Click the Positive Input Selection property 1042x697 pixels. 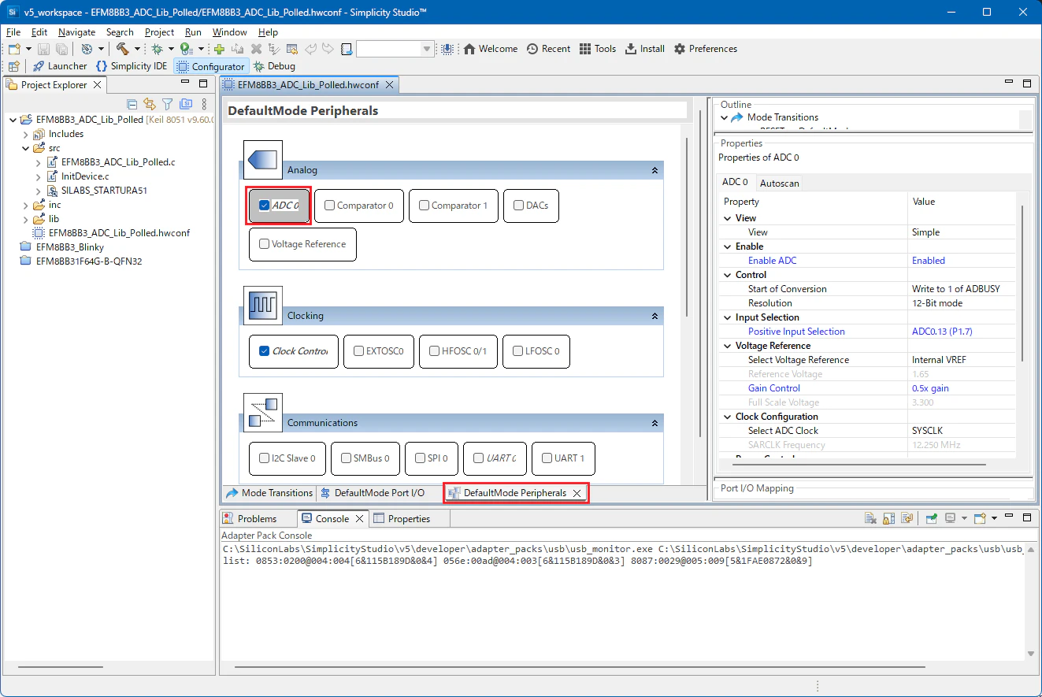(796, 332)
